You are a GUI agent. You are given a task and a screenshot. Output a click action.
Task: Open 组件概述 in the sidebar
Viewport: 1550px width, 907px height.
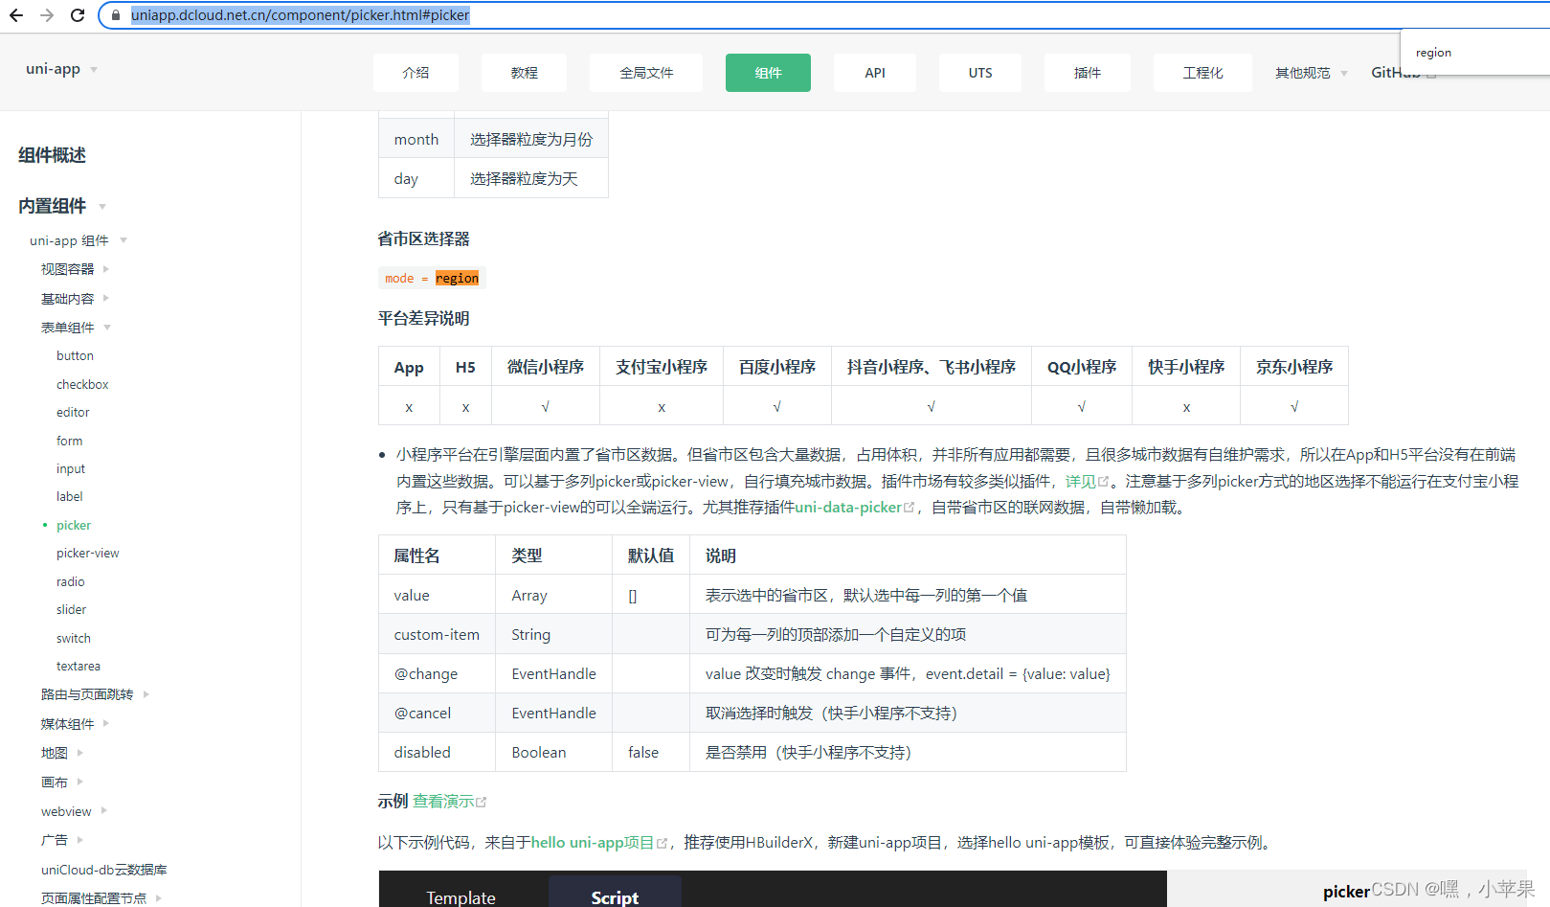click(52, 155)
